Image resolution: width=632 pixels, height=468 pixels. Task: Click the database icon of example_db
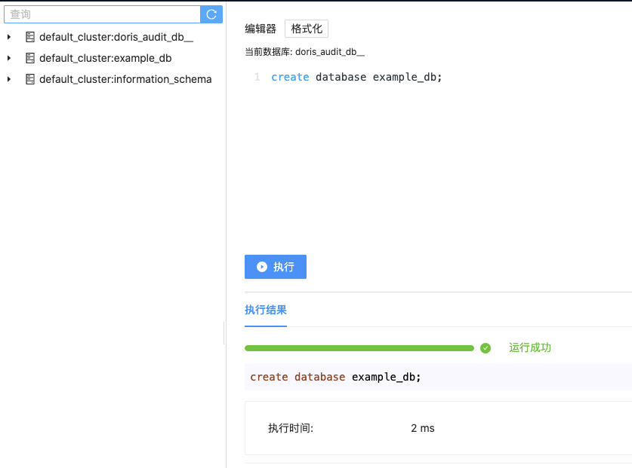click(x=30, y=58)
